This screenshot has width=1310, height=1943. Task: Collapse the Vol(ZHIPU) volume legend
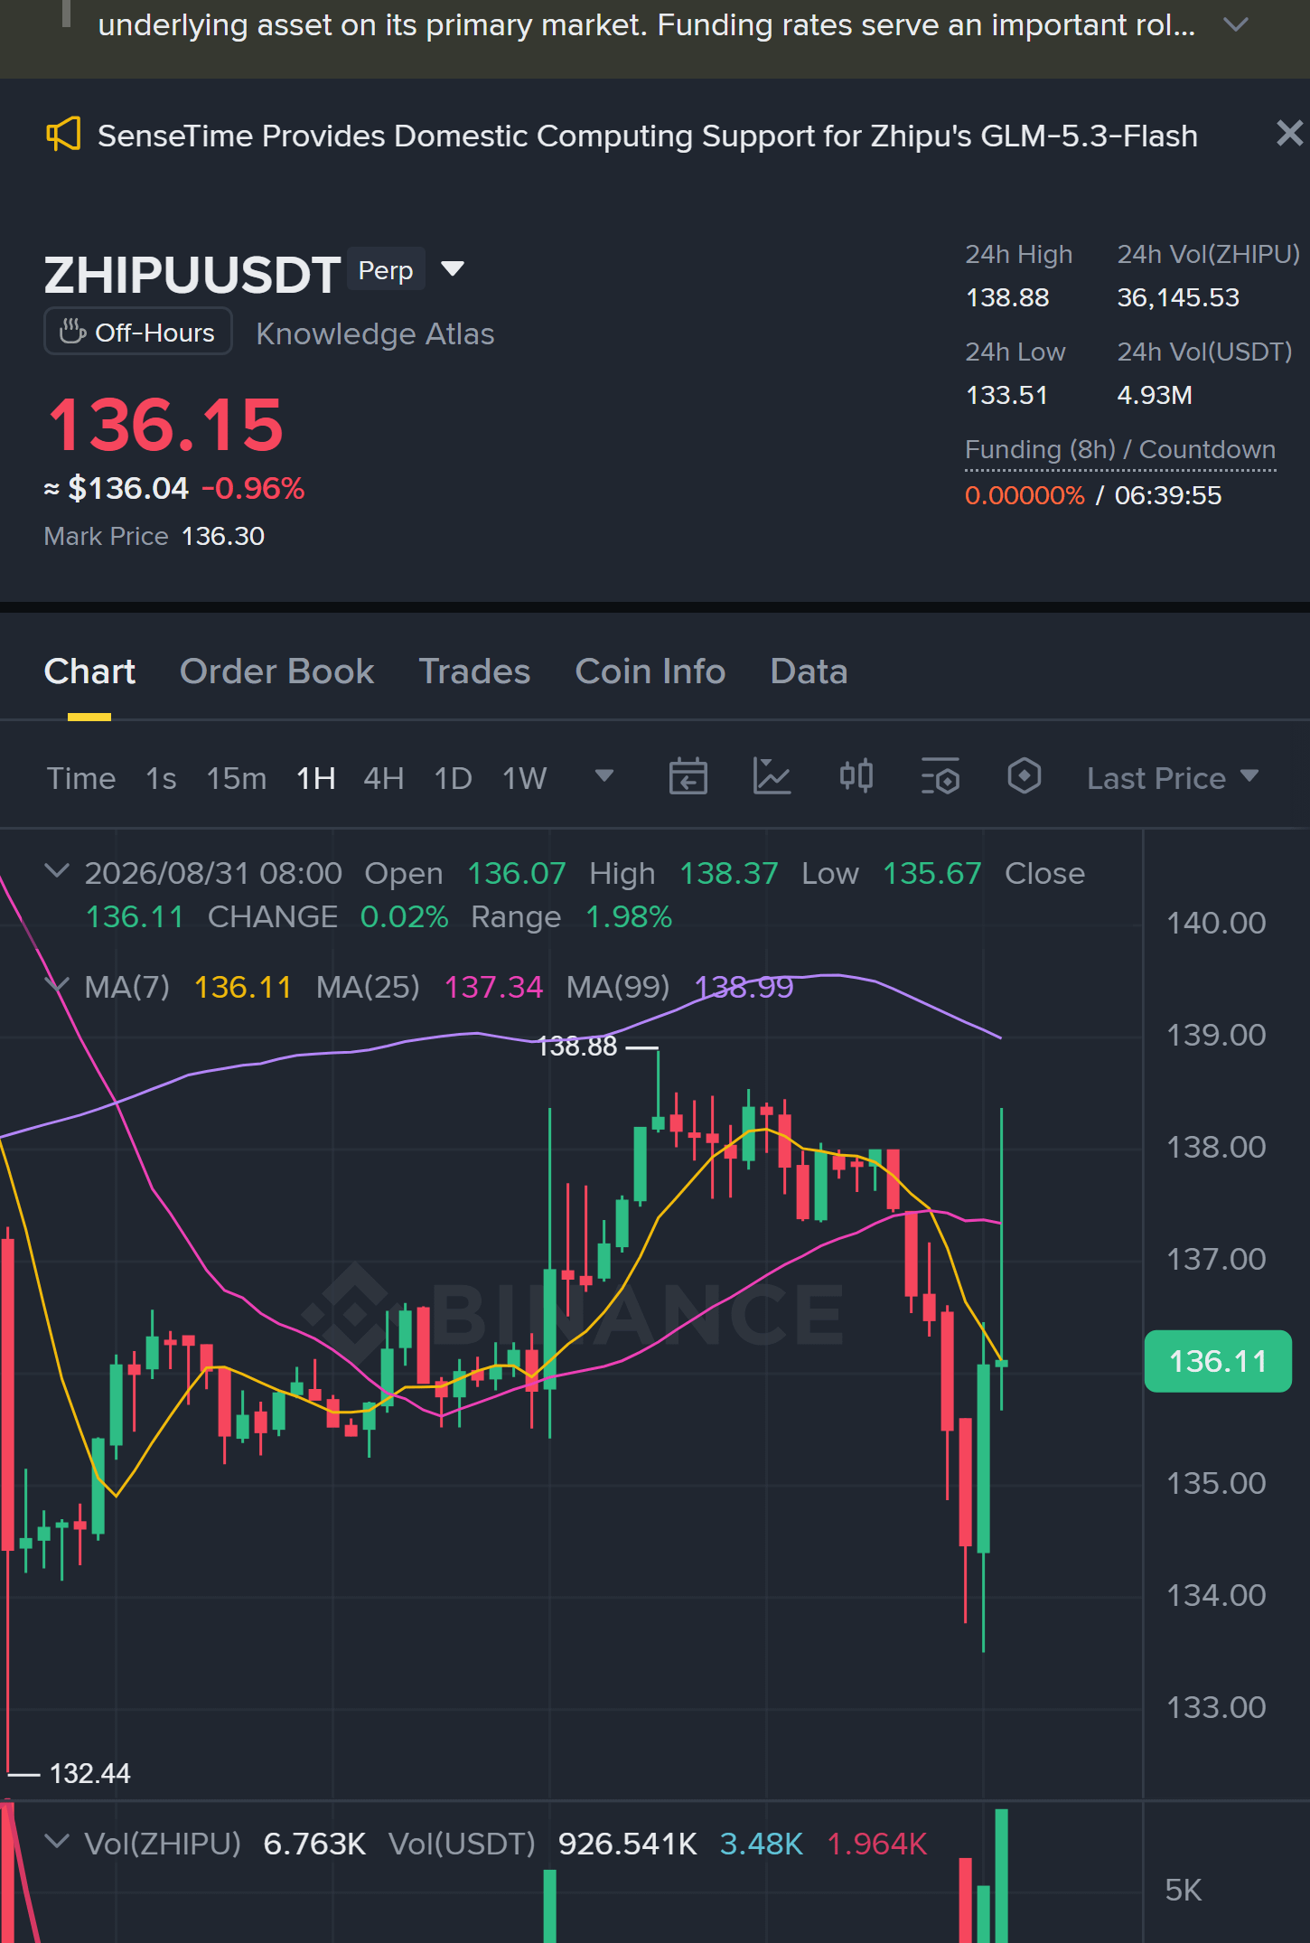coord(57,1842)
